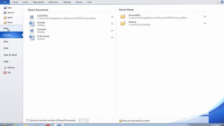Open the Page Layout tab
The width and height of the screenshot is (224, 126).
tap(38, 2)
